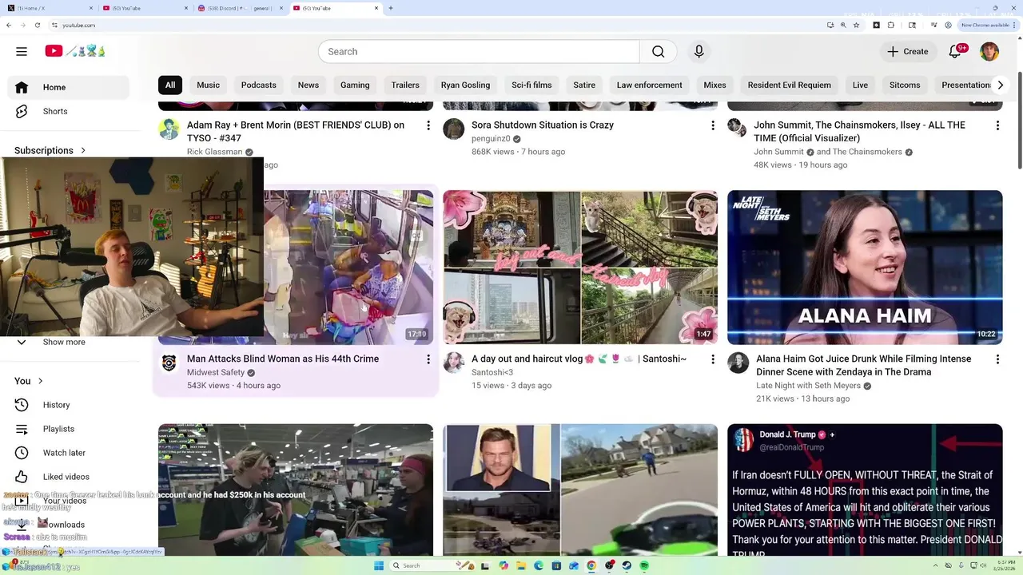
Task: Open Sora Shutdown Situation is Crazy title
Action: pyautogui.click(x=543, y=125)
